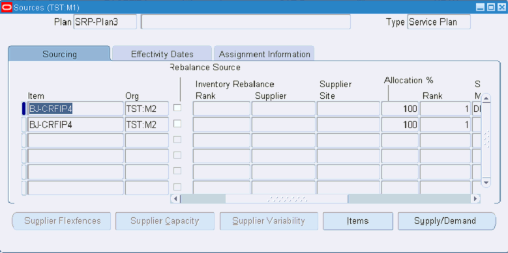Click the Supplier field in second row

tap(284, 124)
